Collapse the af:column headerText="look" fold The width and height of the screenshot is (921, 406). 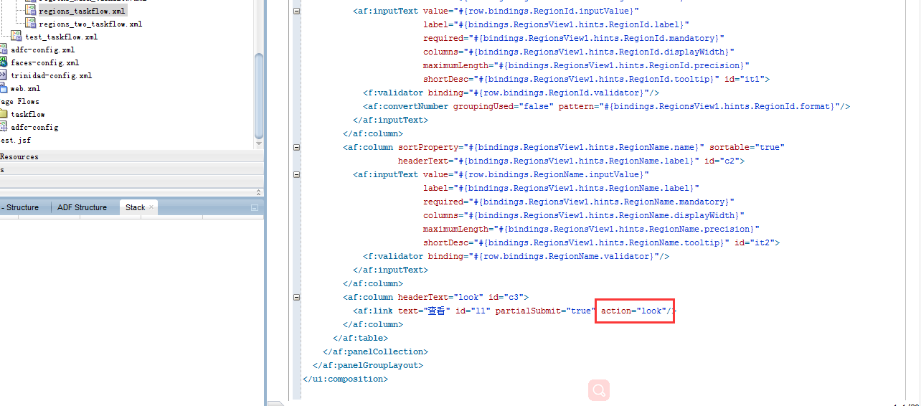coord(297,297)
